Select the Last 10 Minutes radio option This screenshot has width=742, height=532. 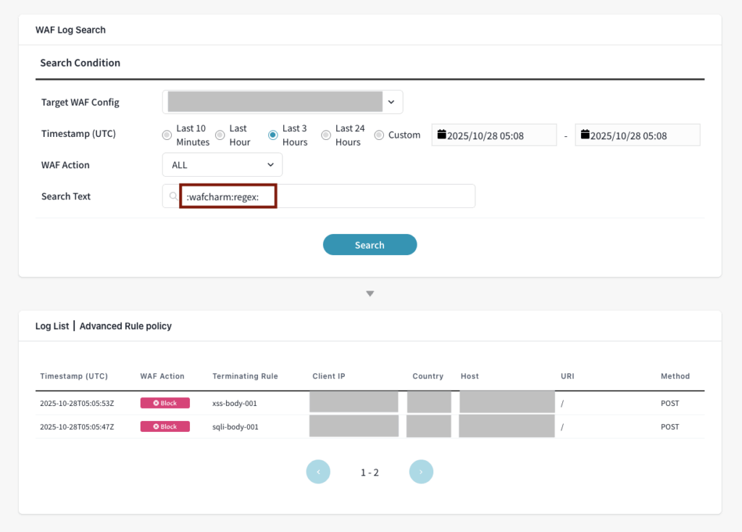166,135
